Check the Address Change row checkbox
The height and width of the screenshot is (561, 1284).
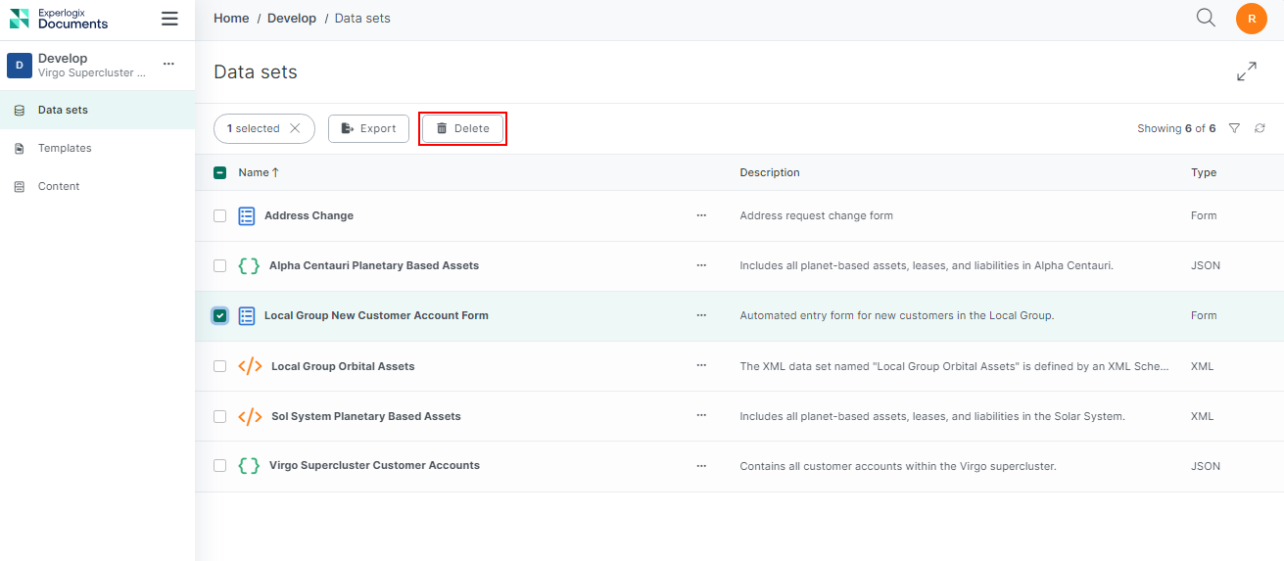220,215
